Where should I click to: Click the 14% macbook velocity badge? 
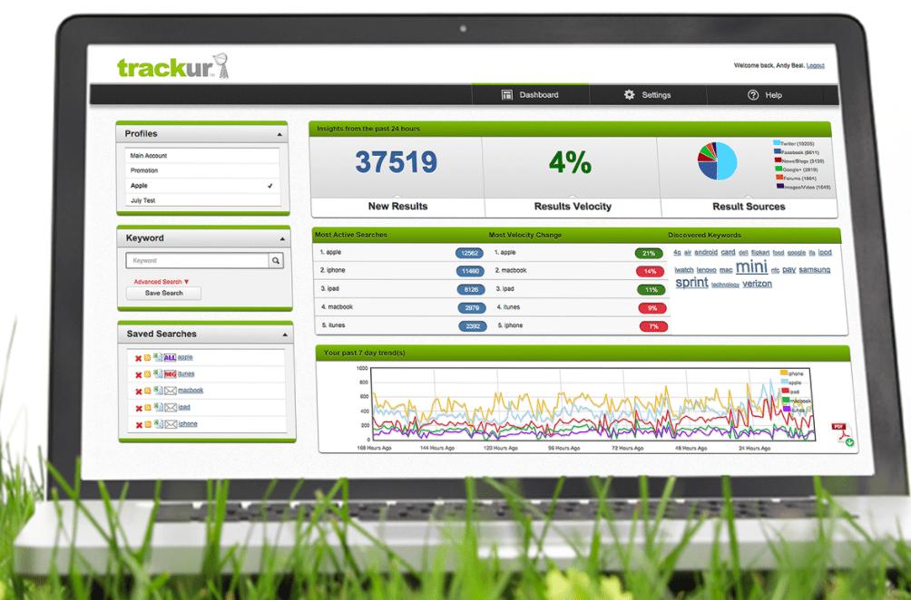pyautogui.click(x=651, y=271)
